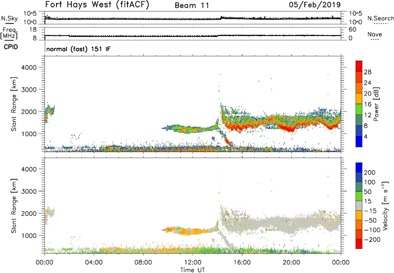Screen dimensions: 394x273
Task: Click the '200' tick on velocity scale
Action: [370, 172]
